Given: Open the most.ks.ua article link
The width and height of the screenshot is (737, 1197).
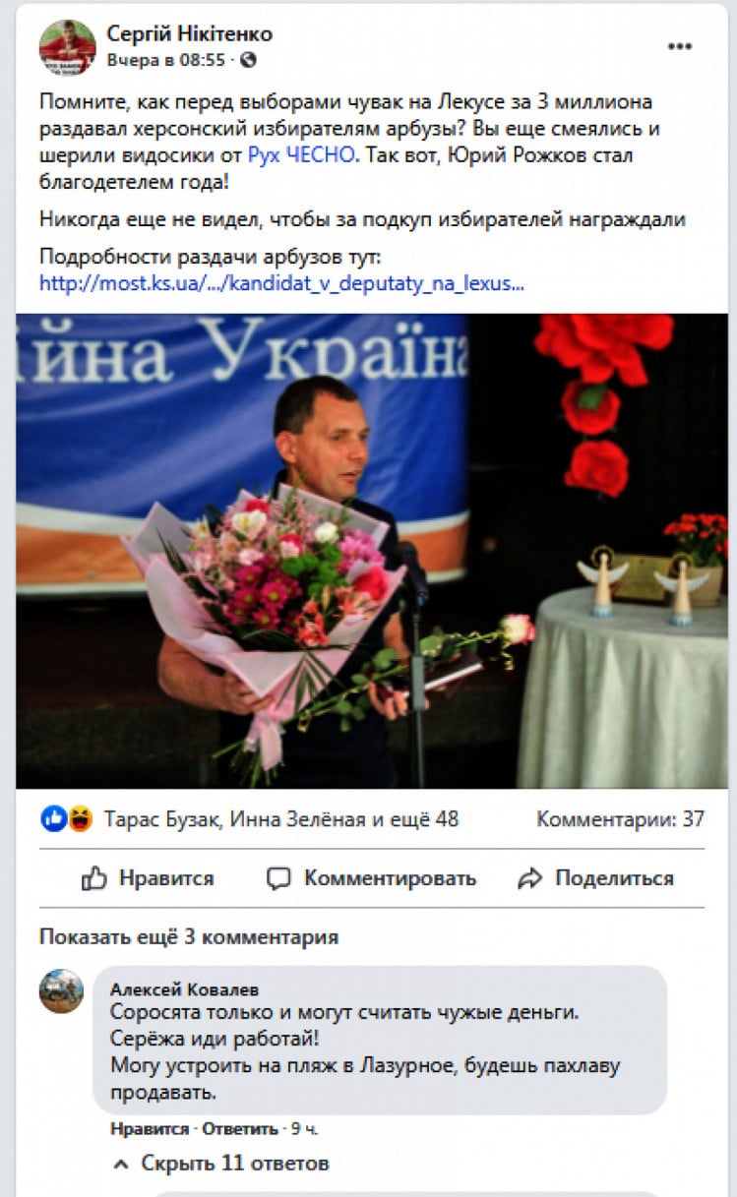Looking at the screenshot, I should click(x=281, y=283).
